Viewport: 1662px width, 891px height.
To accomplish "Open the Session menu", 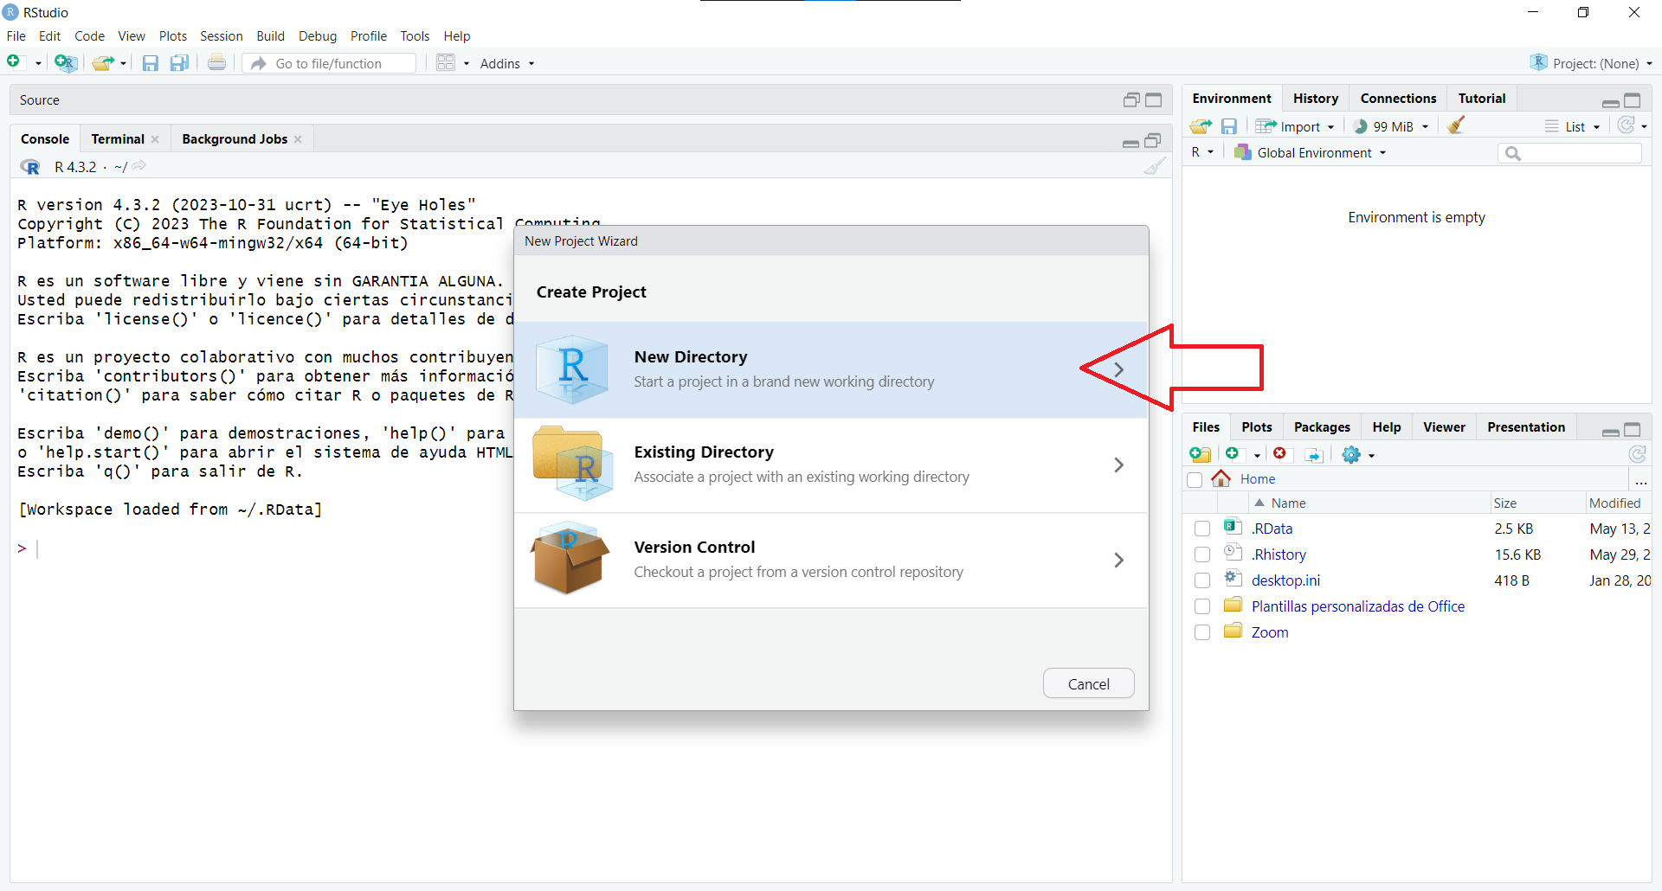I will [x=221, y=35].
